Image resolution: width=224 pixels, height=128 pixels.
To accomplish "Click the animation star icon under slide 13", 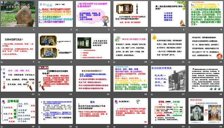I will coord(2,94).
